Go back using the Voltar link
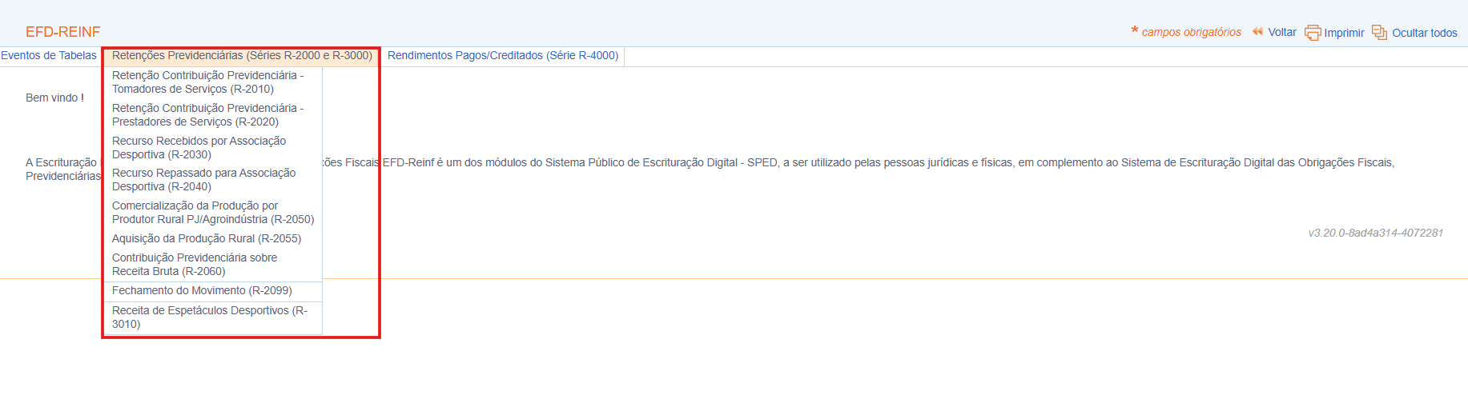This screenshot has width=1468, height=419. (1281, 32)
